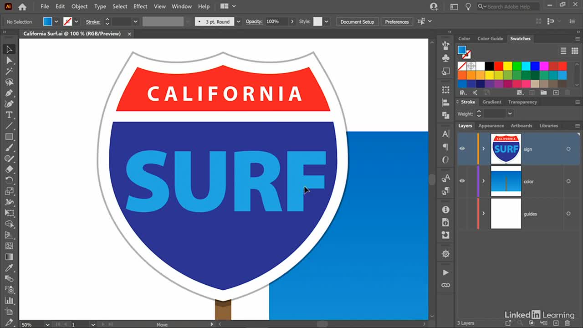Select the black swatch
The height and width of the screenshot is (328, 583).
click(x=489, y=66)
